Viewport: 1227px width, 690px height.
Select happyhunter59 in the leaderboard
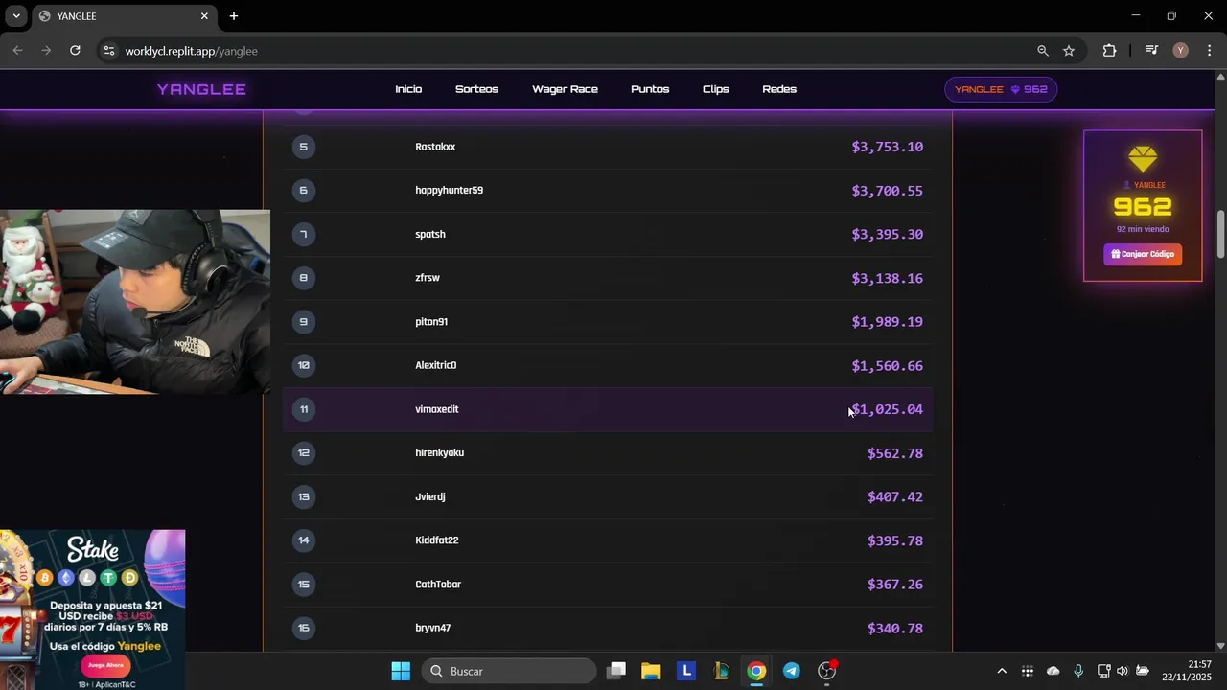[449, 191]
